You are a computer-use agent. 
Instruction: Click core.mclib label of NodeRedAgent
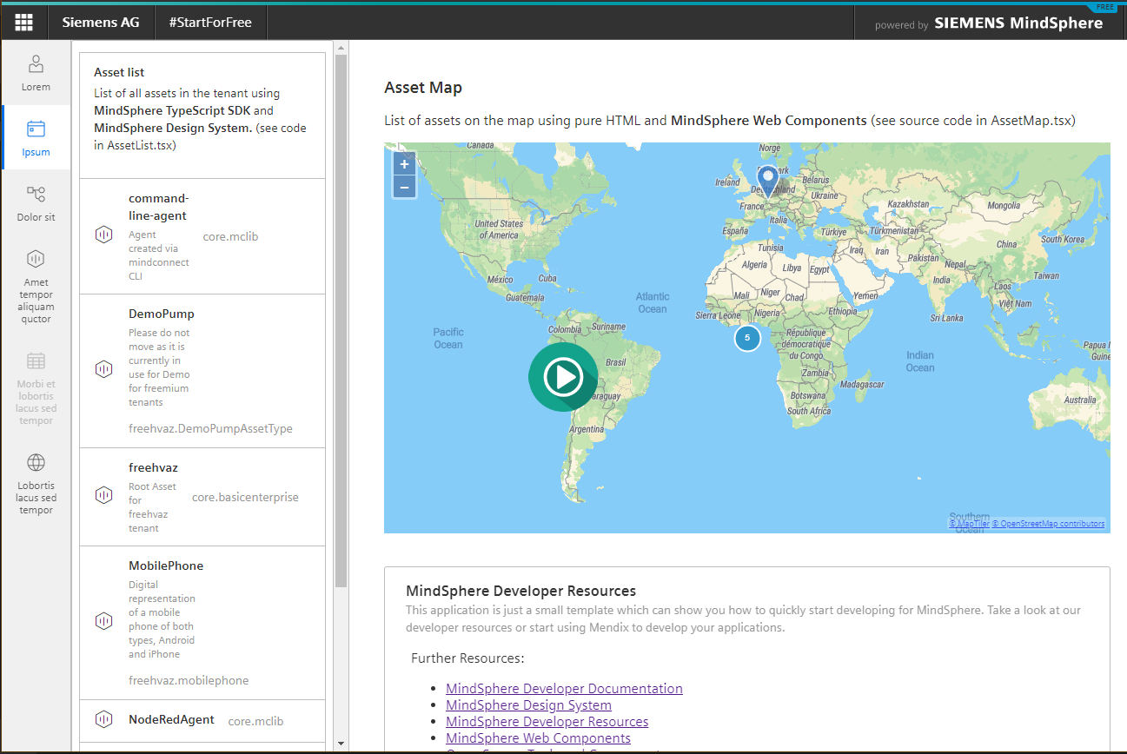click(255, 720)
